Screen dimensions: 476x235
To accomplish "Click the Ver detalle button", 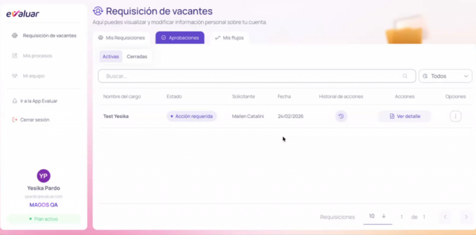I will (404, 116).
